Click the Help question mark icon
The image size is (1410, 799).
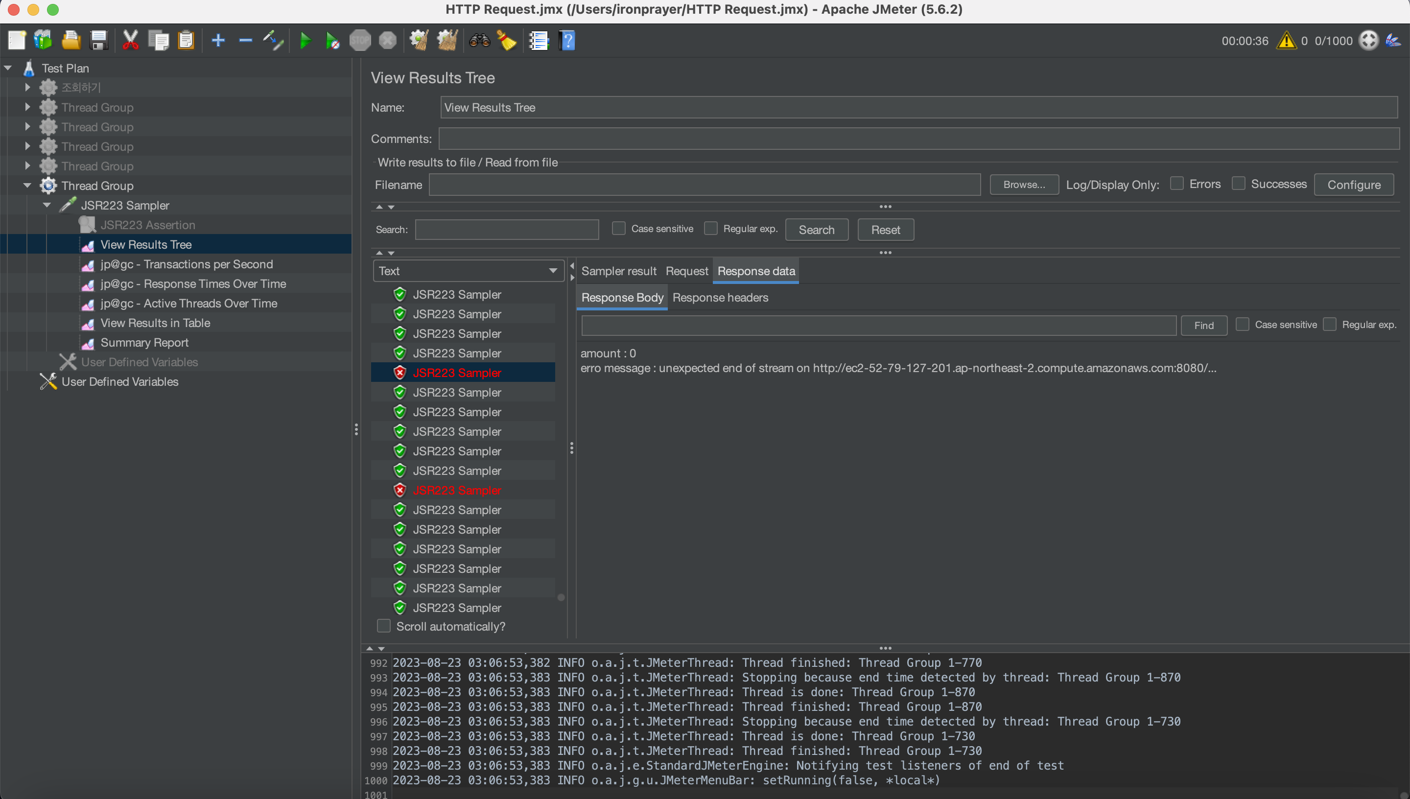pyautogui.click(x=567, y=41)
